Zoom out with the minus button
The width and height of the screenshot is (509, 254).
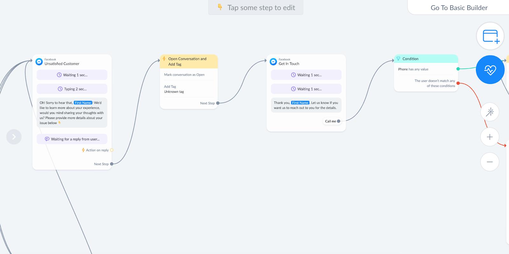(490, 162)
